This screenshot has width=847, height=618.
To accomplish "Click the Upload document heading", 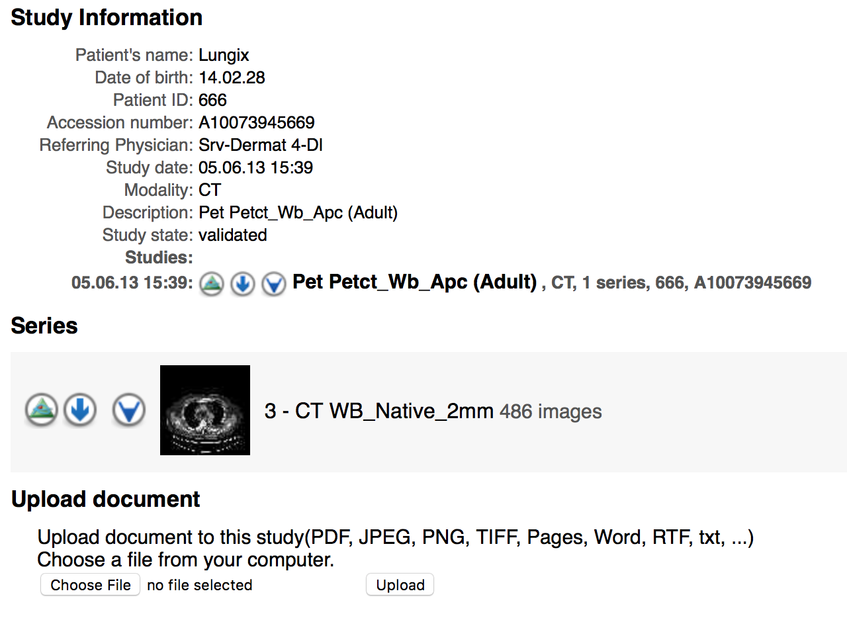I will 106,499.
